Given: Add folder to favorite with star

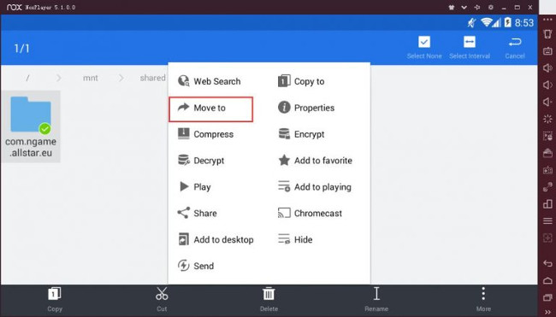Looking at the screenshot, I should tap(316, 161).
